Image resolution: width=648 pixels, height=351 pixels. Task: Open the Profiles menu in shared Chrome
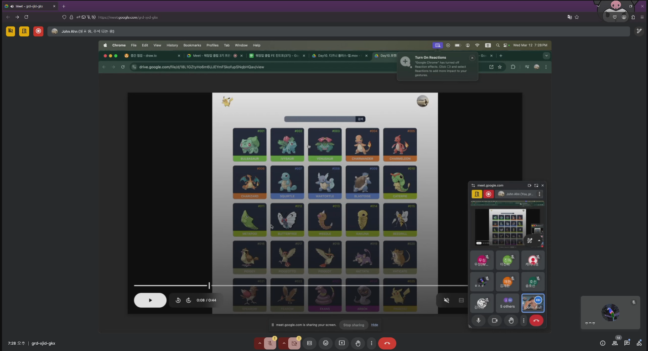[x=213, y=45]
